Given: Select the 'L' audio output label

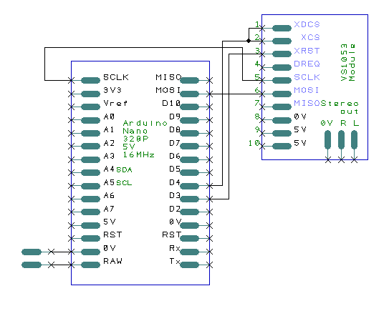Looking at the screenshot, I should (356, 123).
